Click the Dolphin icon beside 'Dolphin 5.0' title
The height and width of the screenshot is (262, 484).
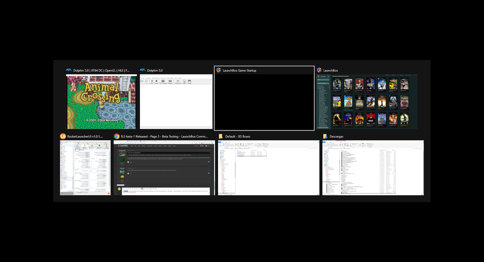click(143, 70)
